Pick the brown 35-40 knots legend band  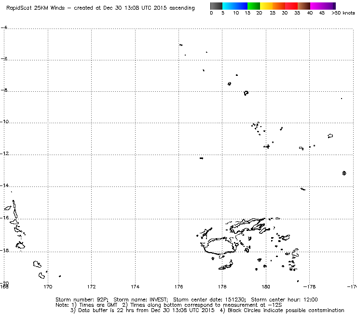tap(304, 6)
